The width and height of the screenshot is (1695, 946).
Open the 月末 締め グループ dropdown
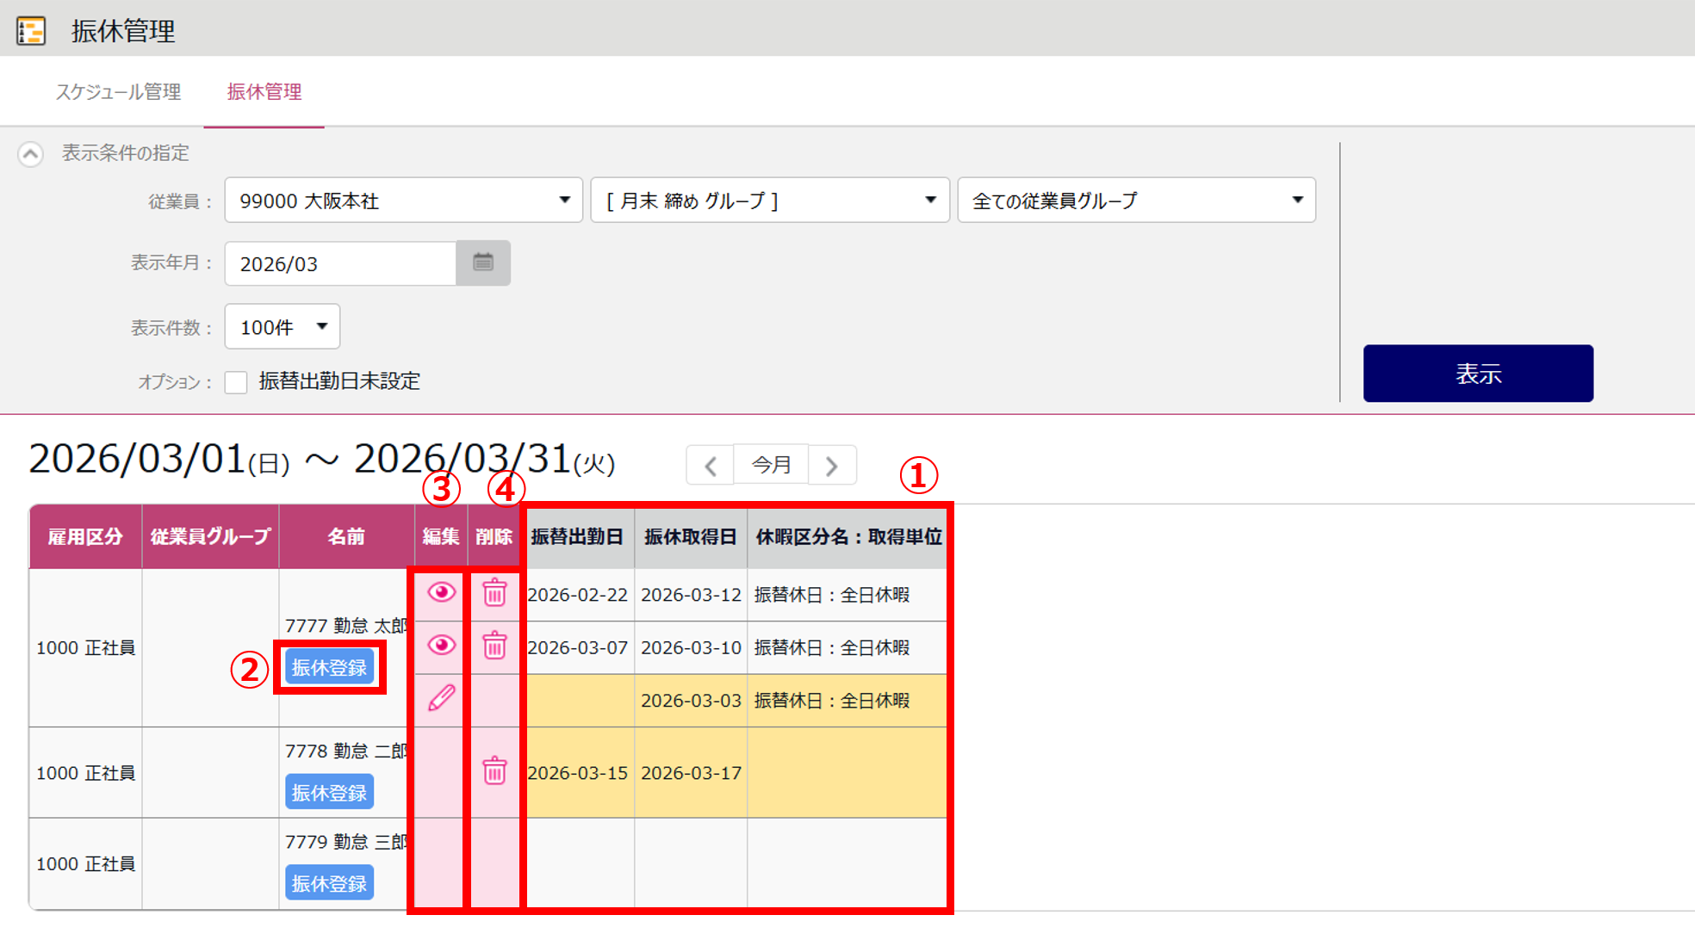[x=769, y=201]
